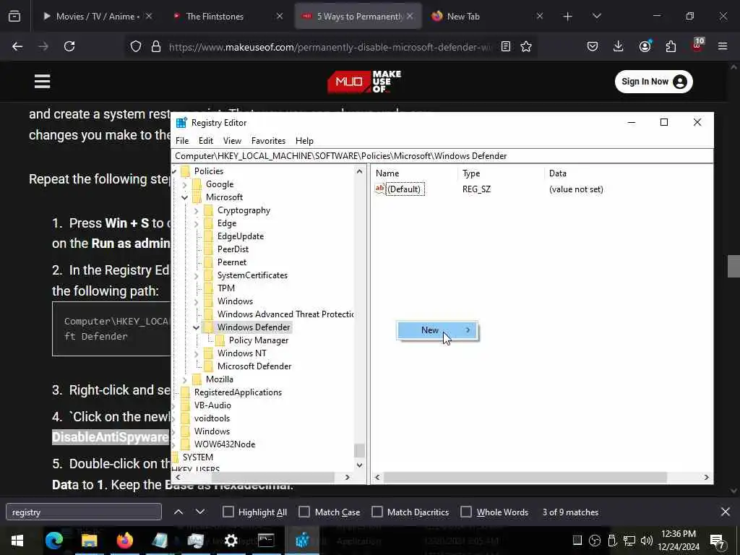Click the tracking protection shield icon
Image resolution: width=740 pixels, height=555 pixels.
pos(136,46)
